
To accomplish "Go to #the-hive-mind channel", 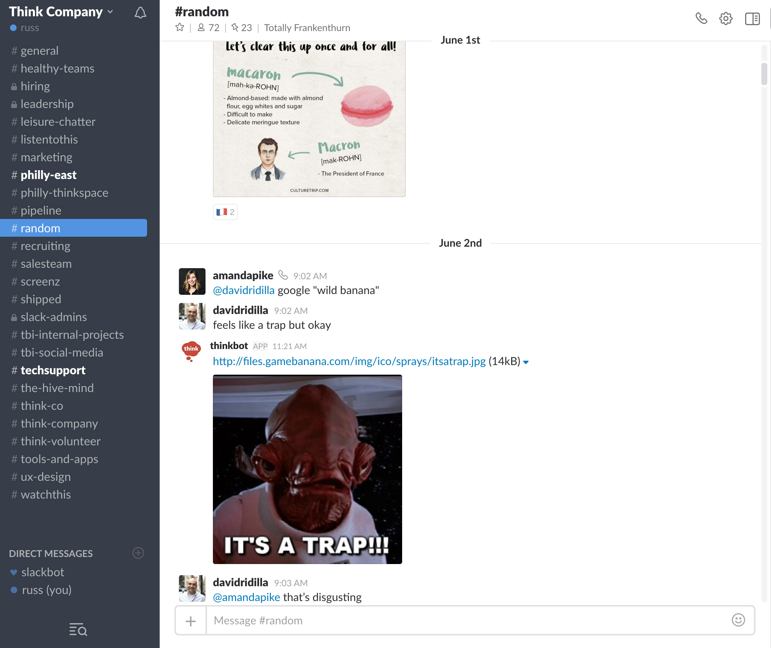I will (x=74, y=388).
